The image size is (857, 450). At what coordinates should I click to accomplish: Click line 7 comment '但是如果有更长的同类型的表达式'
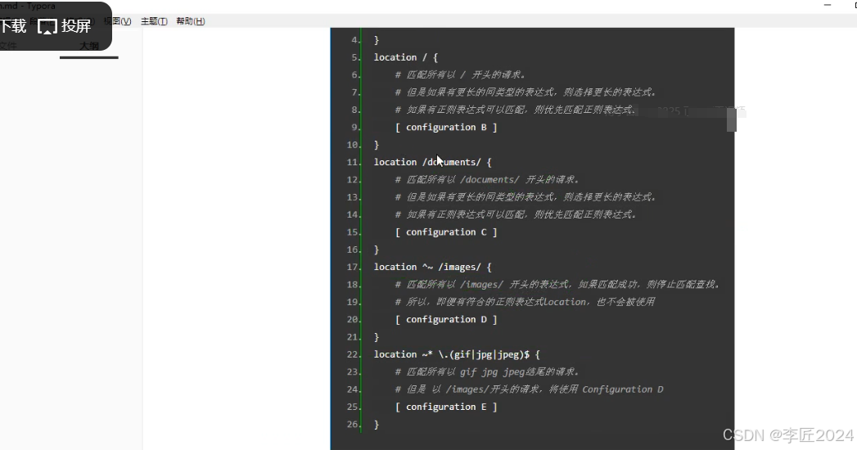pos(525,92)
